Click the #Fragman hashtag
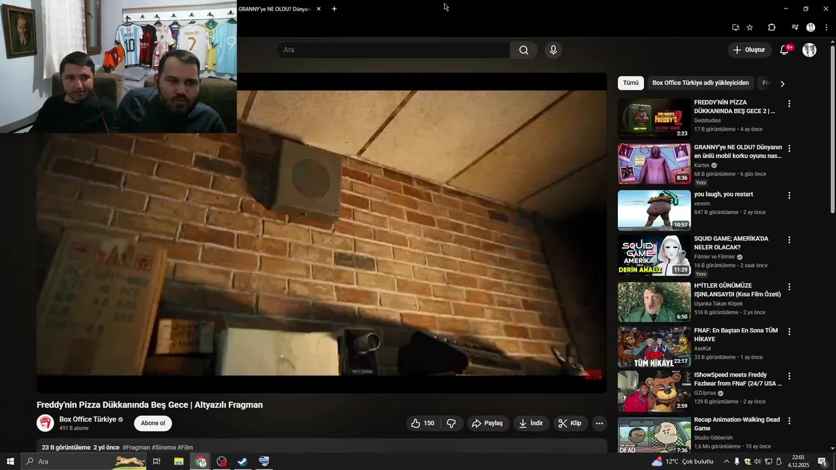This screenshot has width=836, height=470. (x=136, y=448)
